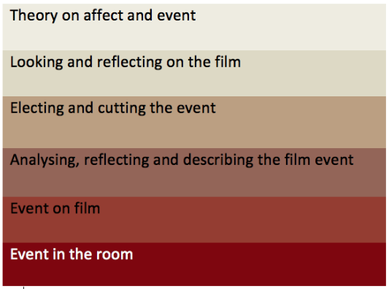Pick the tan brown band's empty area
This screenshot has width=389, height=289.
pos(194,131)
